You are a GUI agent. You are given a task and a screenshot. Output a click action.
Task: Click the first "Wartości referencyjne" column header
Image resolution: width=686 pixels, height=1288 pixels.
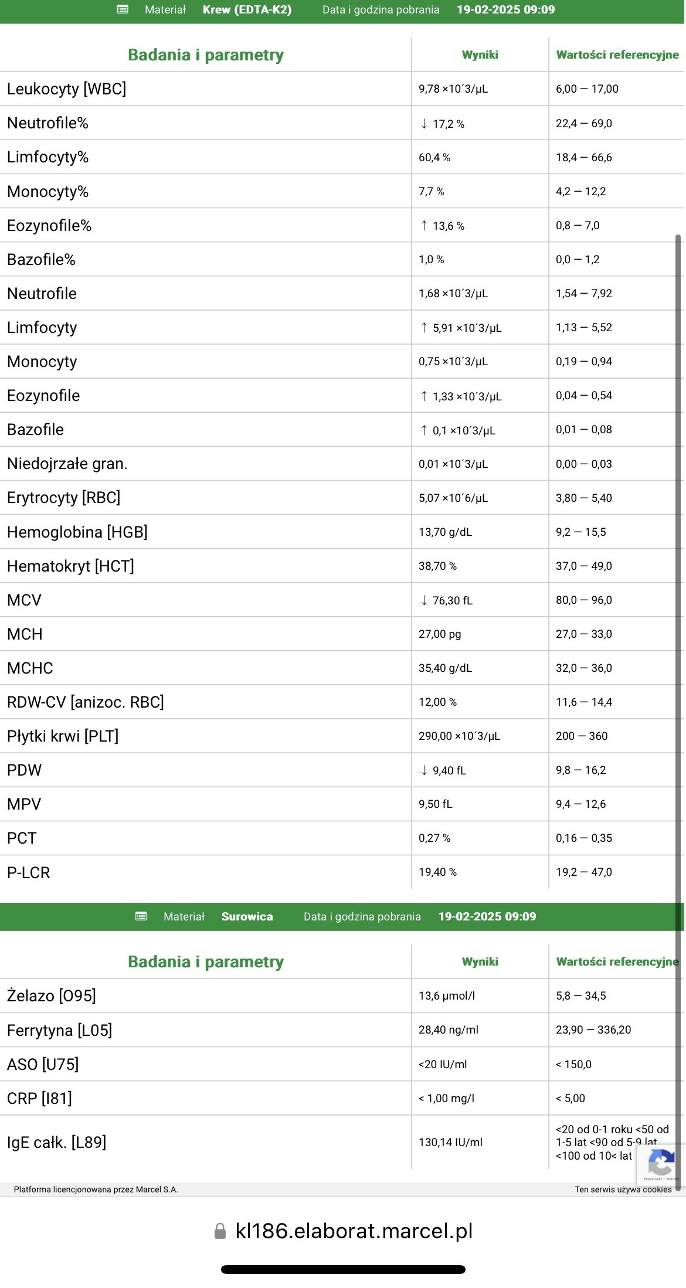click(x=617, y=55)
